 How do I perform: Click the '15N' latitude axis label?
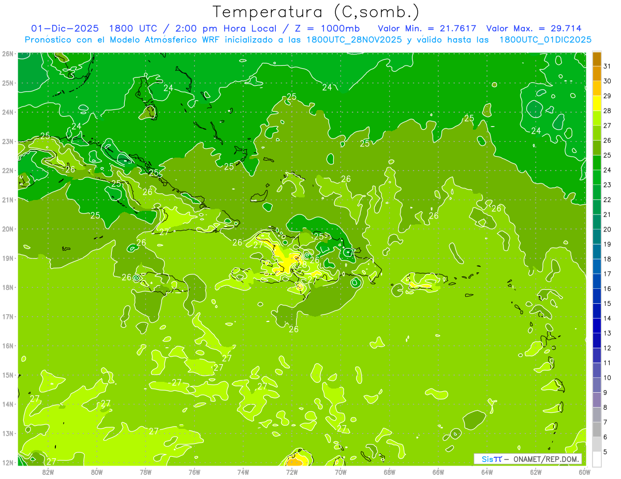click(x=7, y=375)
